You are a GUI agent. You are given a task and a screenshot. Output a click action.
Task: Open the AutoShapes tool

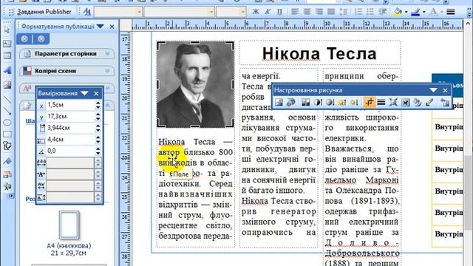(7, 146)
